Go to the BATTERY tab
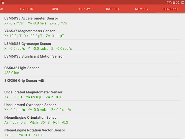This screenshot has width=185, height=139. 113,9
